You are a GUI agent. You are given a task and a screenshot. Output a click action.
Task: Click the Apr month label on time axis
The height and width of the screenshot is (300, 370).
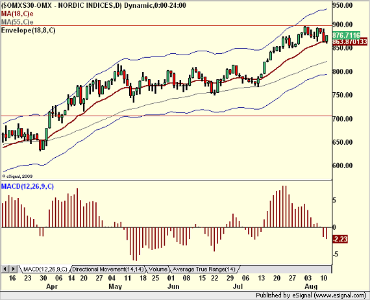(52, 286)
